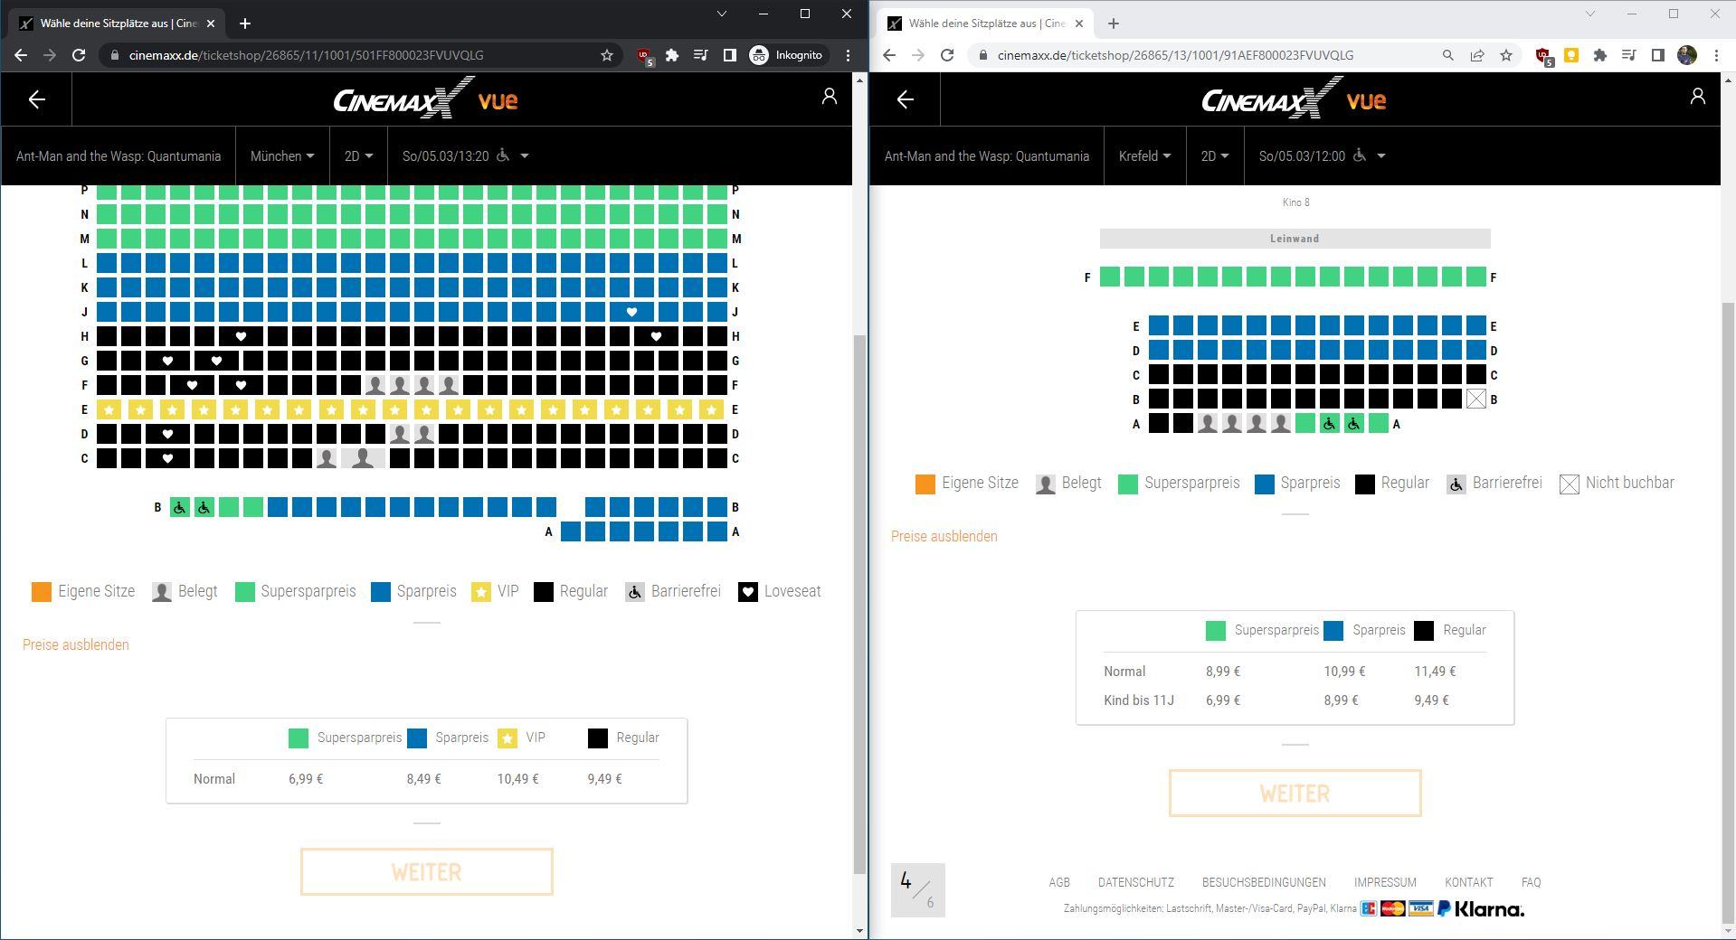Open extensions puzzle icon in right browser
This screenshot has height=940, width=1736.
[x=1599, y=55]
